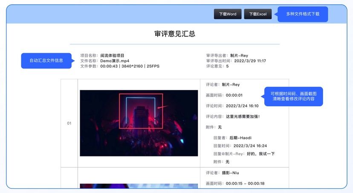Click the reply text 好的，我试一下
The width and height of the screenshot is (353, 193).
coord(260,154)
